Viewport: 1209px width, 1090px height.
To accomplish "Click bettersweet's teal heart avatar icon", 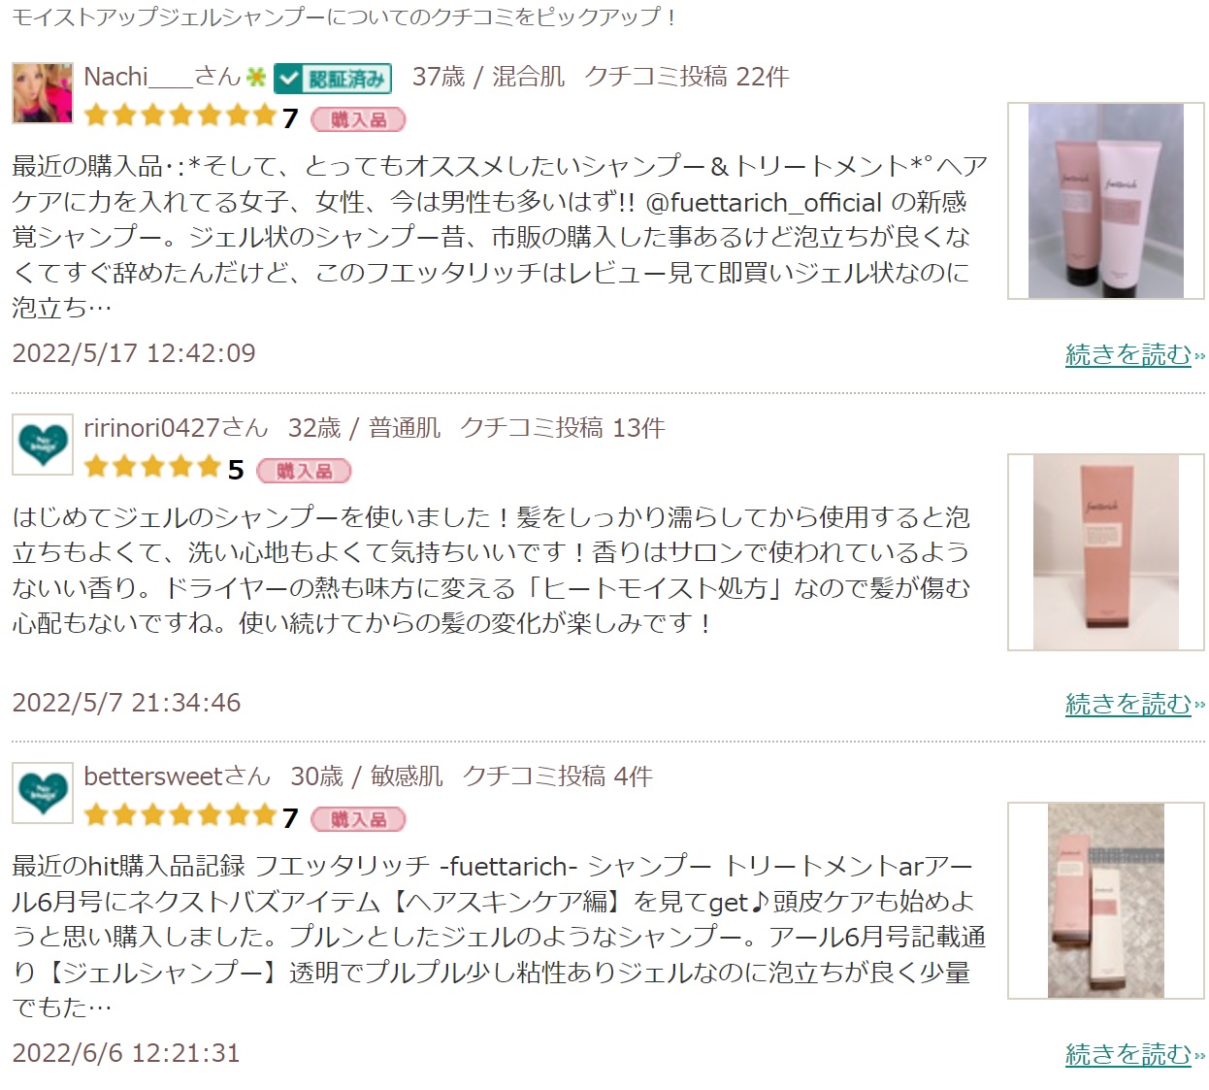I will point(43,793).
